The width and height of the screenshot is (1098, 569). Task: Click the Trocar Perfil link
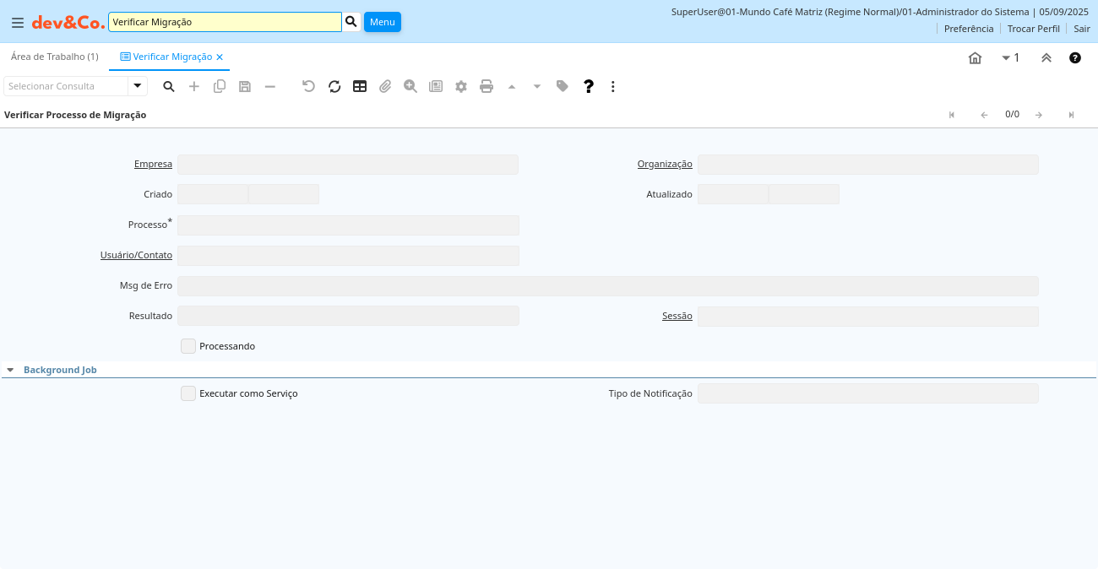point(1033,29)
